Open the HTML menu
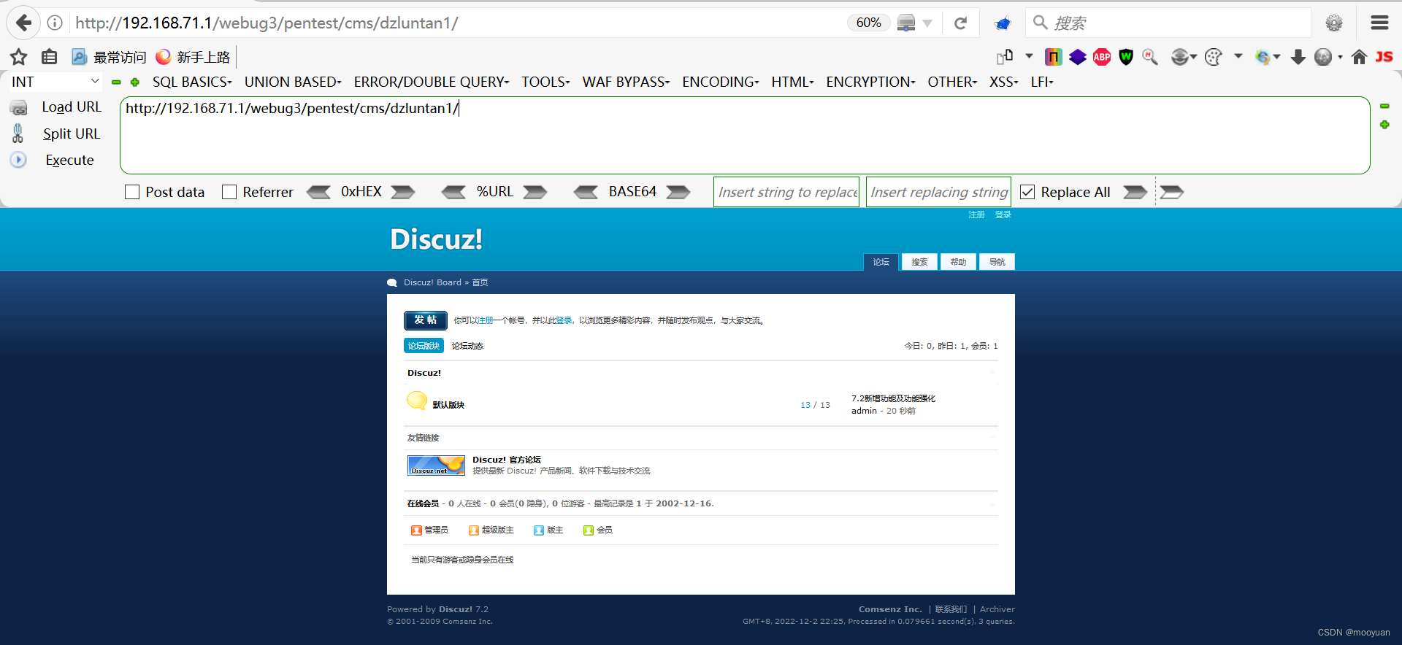 coord(792,82)
